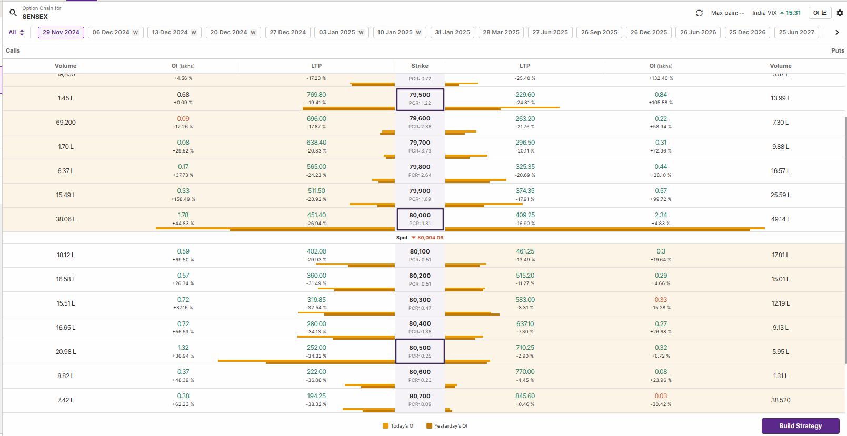Viewport: 847px width, 436px height.
Task: Click put LTP 710.25
Action: pos(525,348)
